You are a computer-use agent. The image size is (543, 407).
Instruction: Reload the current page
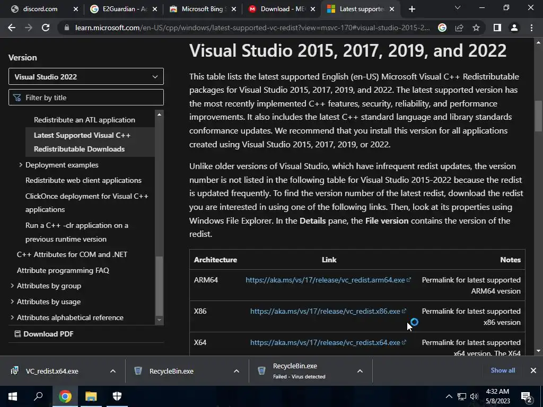46,28
